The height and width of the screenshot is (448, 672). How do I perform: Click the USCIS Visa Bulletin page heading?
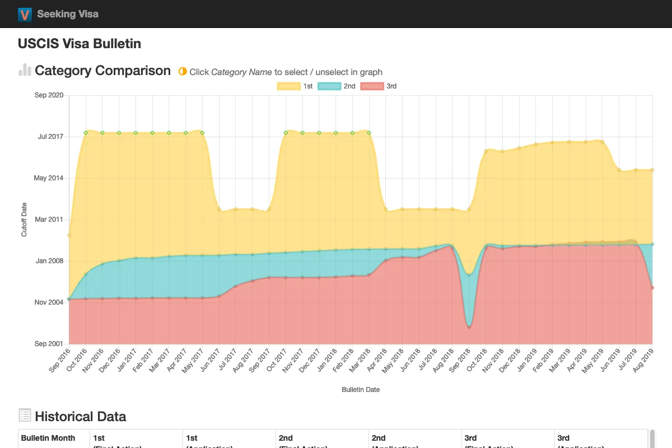tap(80, 44)
